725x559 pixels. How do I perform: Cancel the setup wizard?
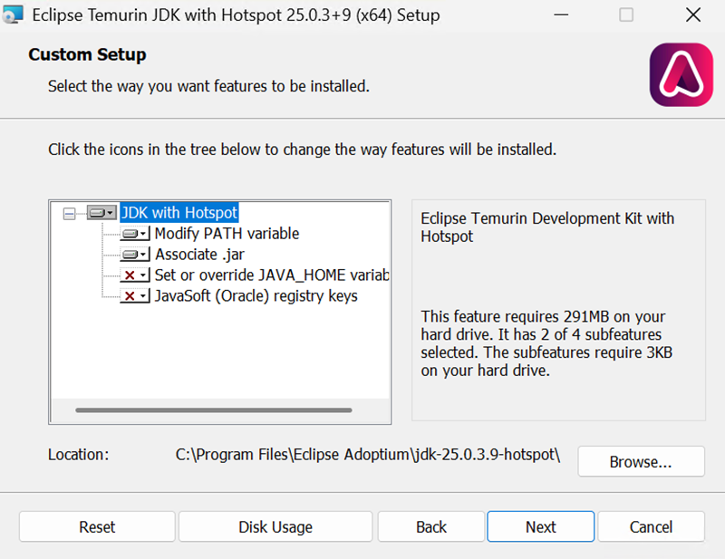tap(651, 526)
